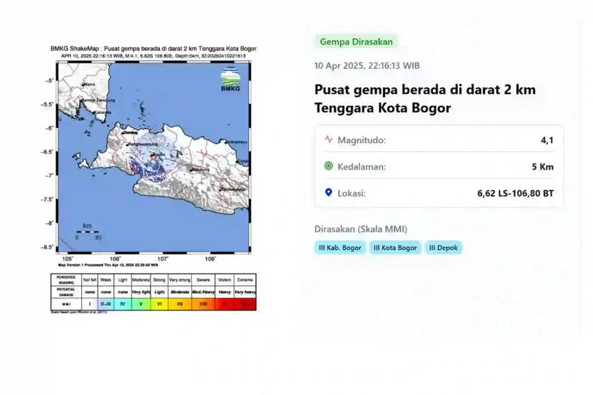Viewport: 593px width, 395px height.
Task: Click the Magnitudo label
Action: (361, 140)
